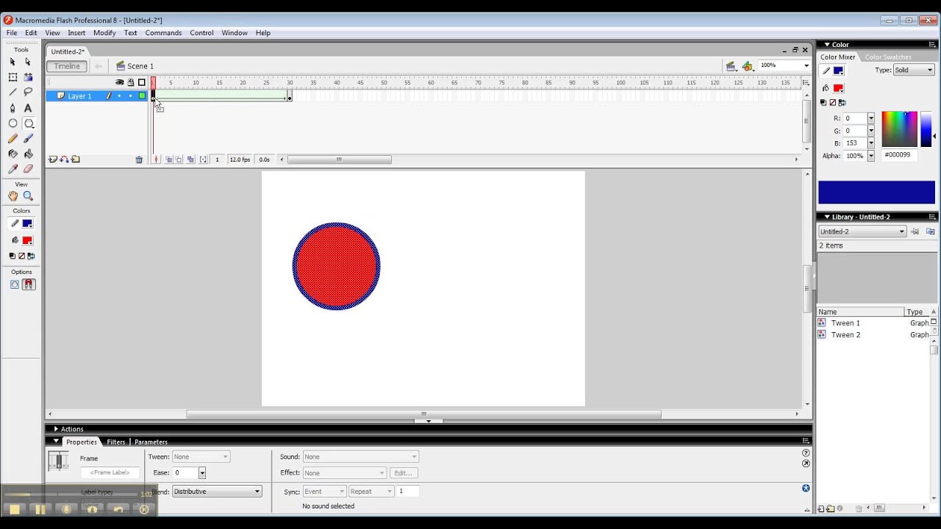The image size is (941, 529).
Task: Choose the Paint Bucket tool
Action: [28, 154]
